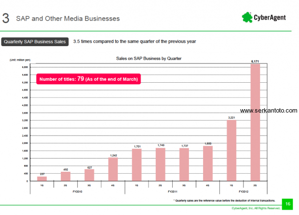Select the 1,737 value label
The height and width of the screenshot is (215, 299).
[x=185, y=146]
